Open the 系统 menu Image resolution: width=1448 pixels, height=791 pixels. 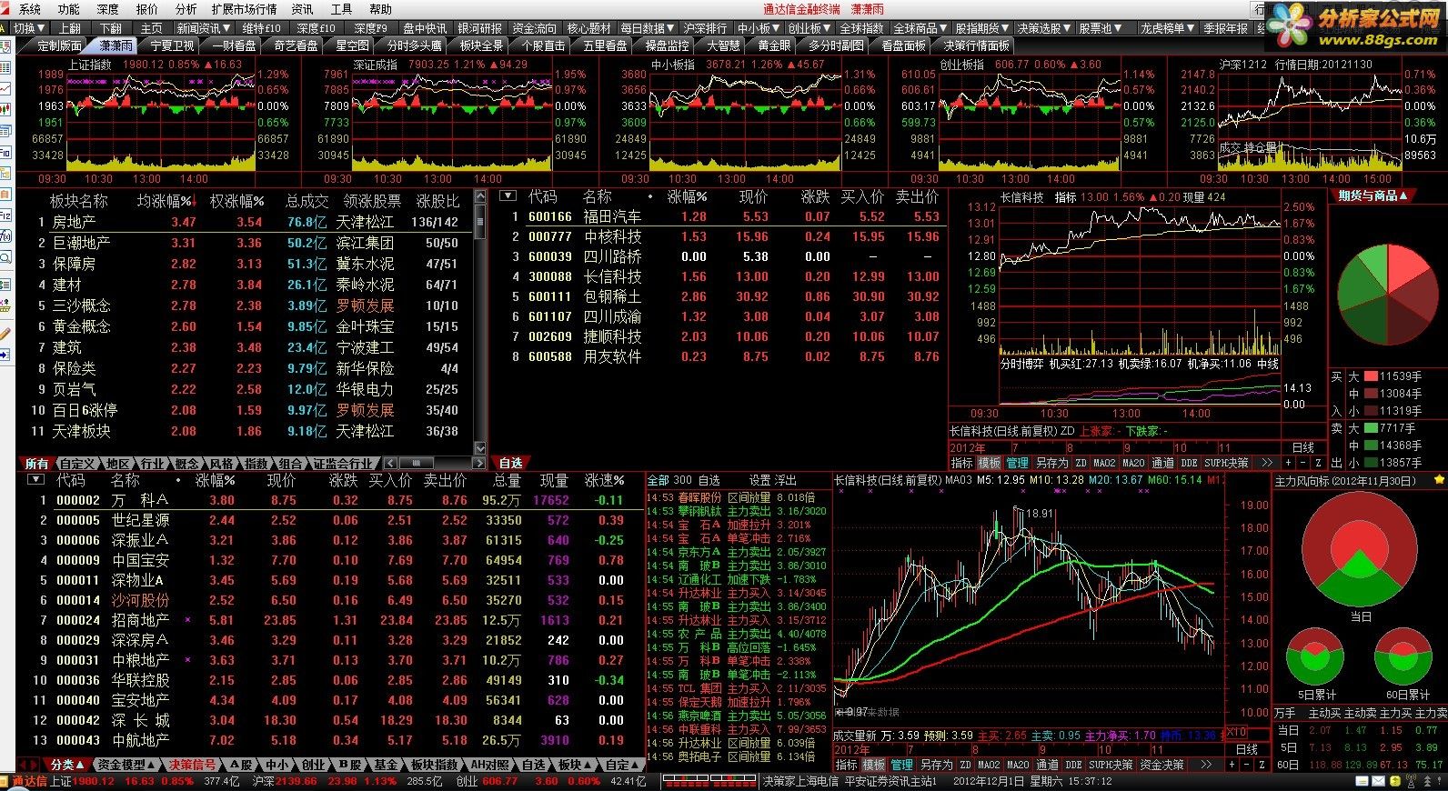(x=29, y=9)
